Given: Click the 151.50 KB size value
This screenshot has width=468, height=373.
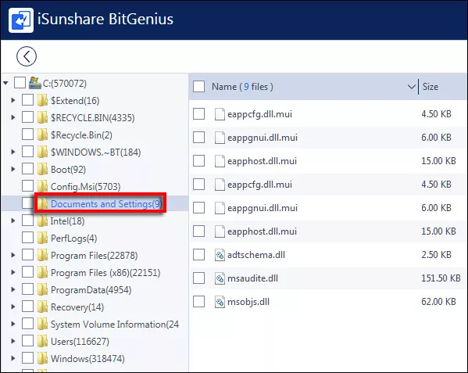Looking at the screenshot, I should pyautogui.click(x=441, y=278).
